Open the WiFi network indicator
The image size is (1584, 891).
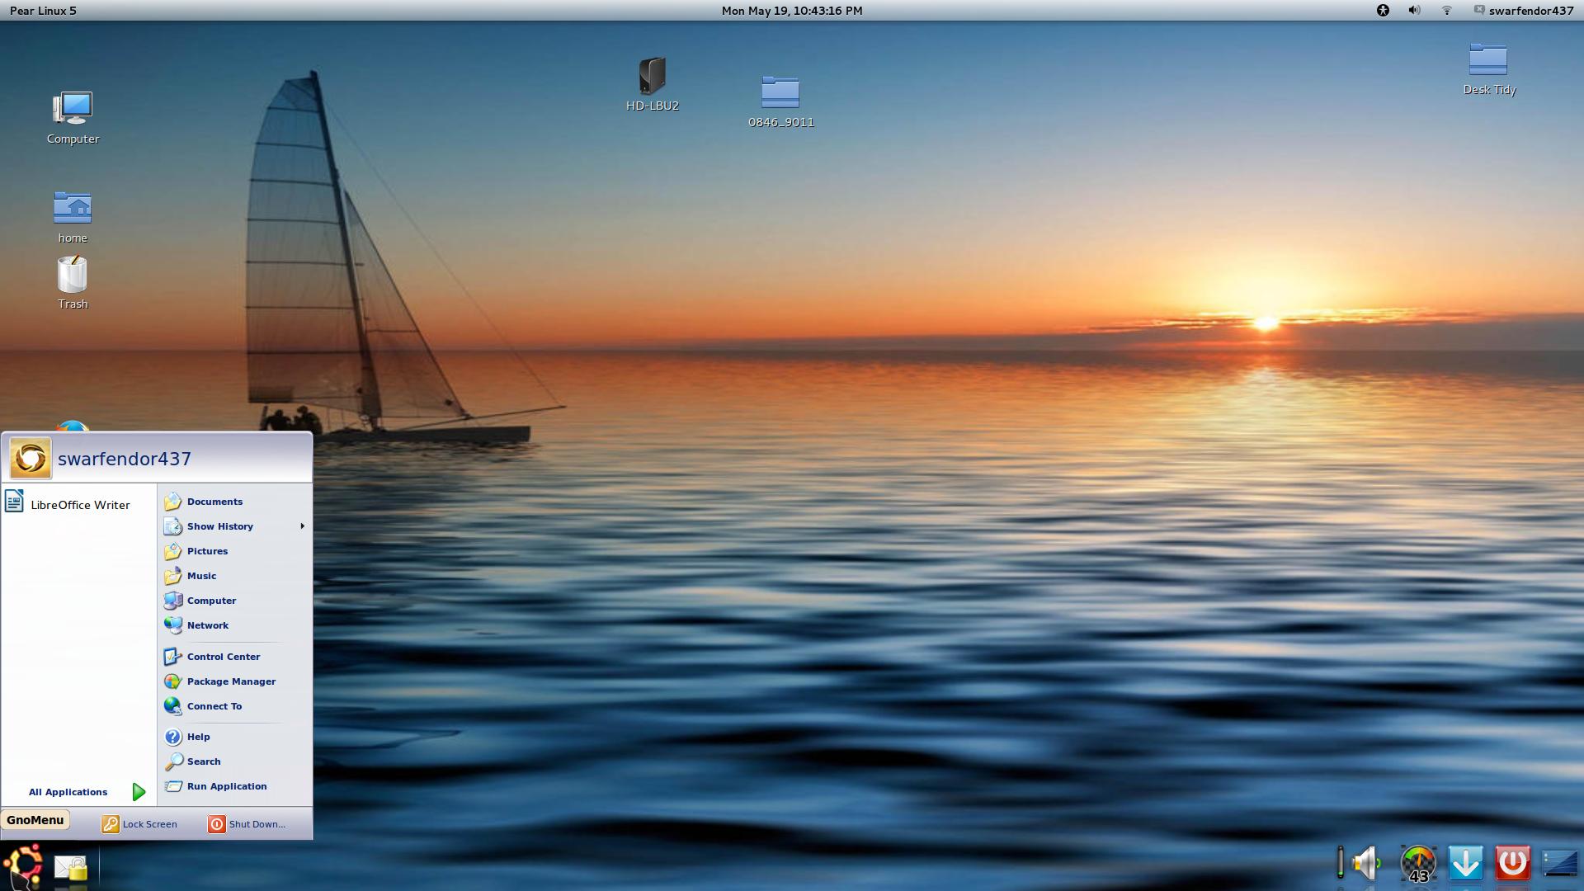(x=1446, y=11)
